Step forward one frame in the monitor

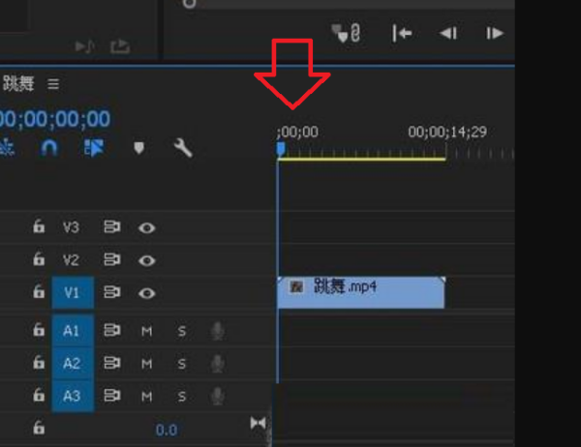[x=495, y=34]
